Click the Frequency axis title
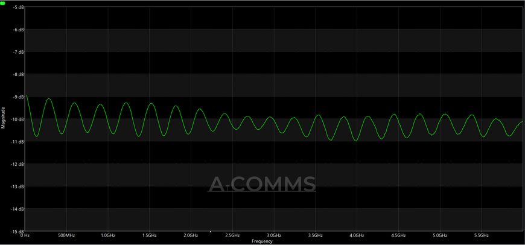The width and height of the screenshot is (525, 245). point(262,241)
